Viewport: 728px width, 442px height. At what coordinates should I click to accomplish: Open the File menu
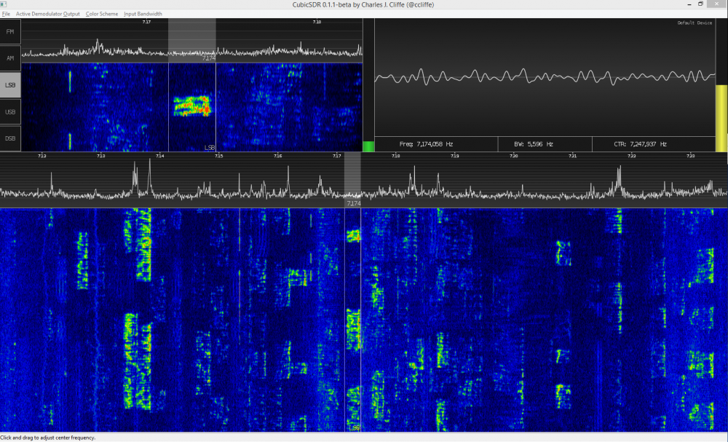tap(6, 14)
